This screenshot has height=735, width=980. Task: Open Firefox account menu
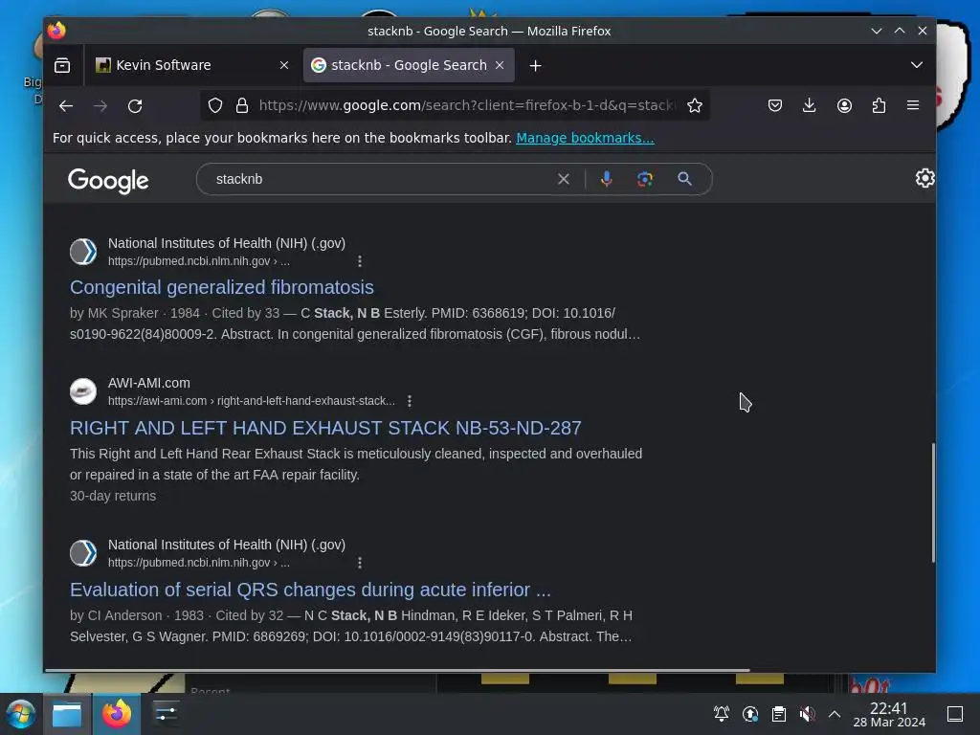tap(844, 105)
